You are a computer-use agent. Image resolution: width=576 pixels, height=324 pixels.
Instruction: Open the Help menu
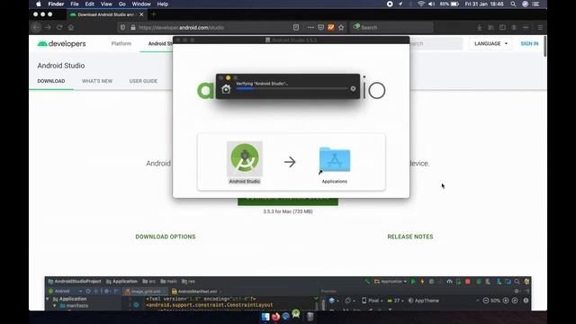[x=162, y=4]
